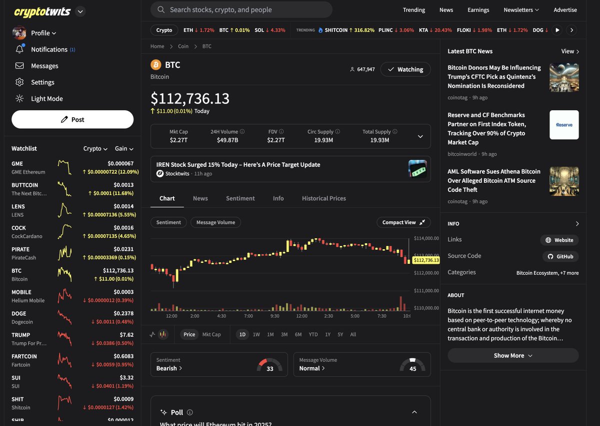Image resolution: width=600 pixels, height=426 pixels.
Task: Open the Website link button
Action: pos(559,240)
